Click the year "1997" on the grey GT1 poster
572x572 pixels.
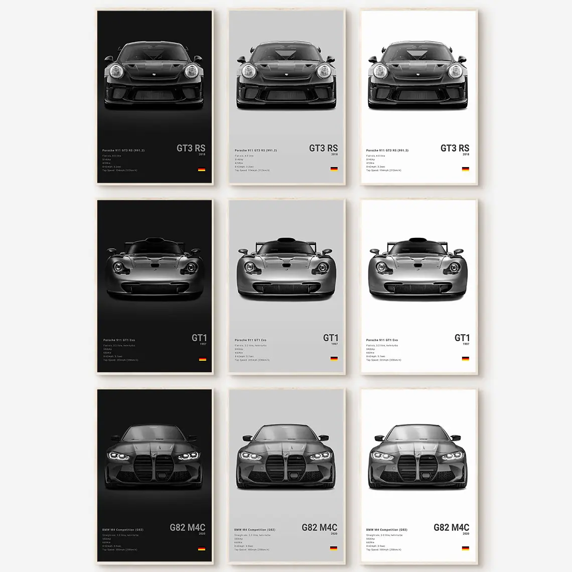coord(334,344)
